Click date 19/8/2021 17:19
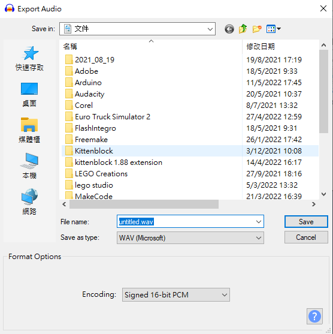Image resolution: width=333 pixels, height=334 pixels. [x=274, y=59]
